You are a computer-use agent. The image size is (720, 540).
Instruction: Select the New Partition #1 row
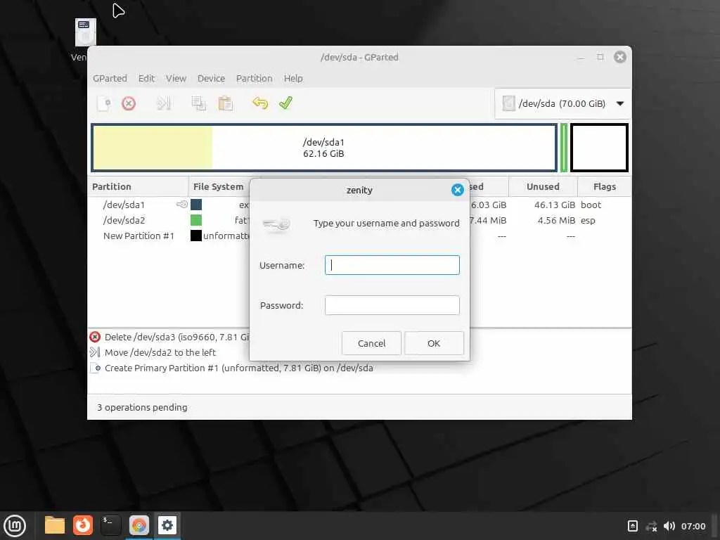point(359,236)
